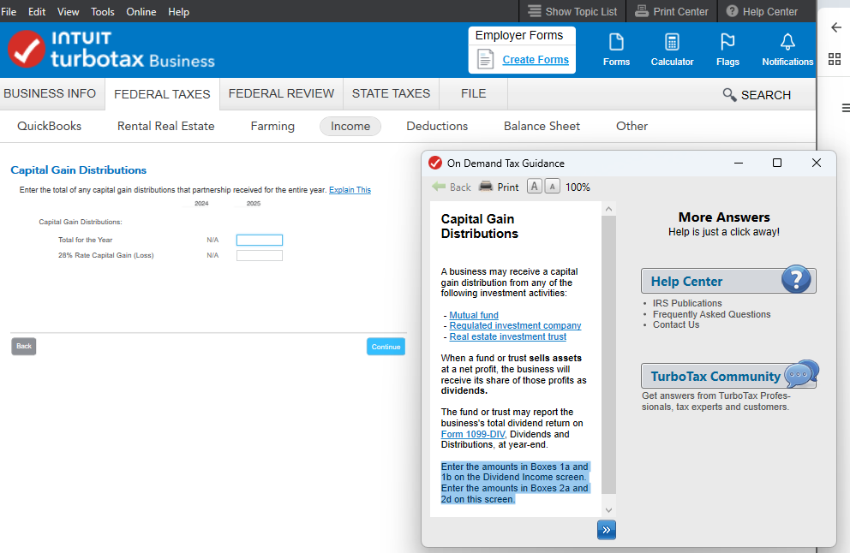Open the Tools menu
The width and height of the screenshot is (850, 553).
pyautogui.click(x=103, y=11)
